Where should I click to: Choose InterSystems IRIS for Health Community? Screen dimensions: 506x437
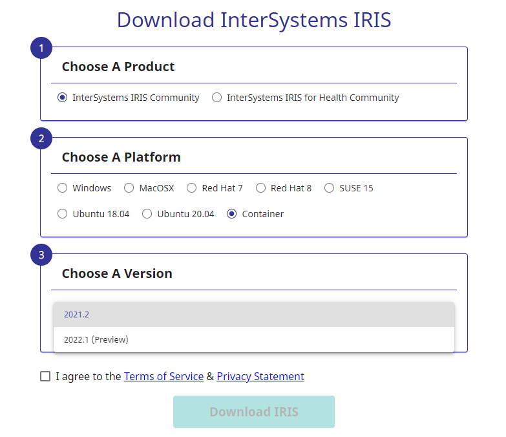(x=217, y=98)
